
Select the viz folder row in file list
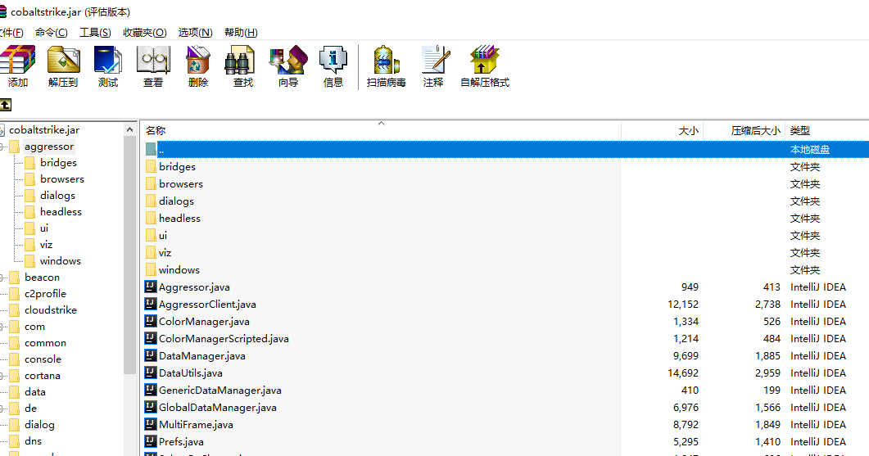[x=505, y=253]
